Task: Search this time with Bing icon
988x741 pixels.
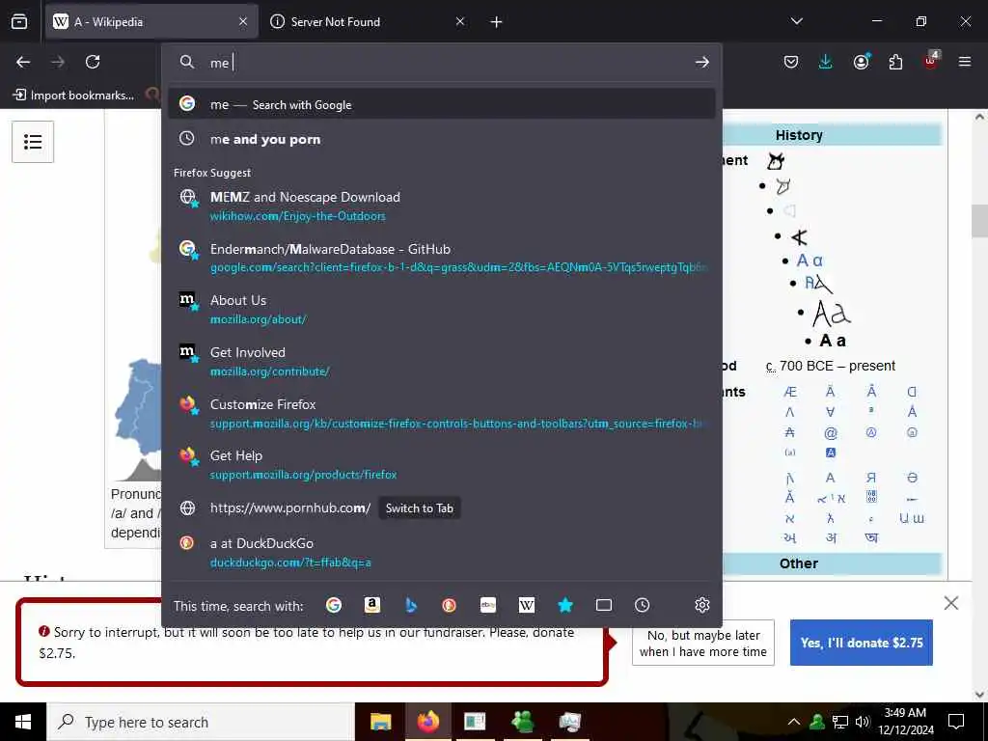Action: coord(411,605)
